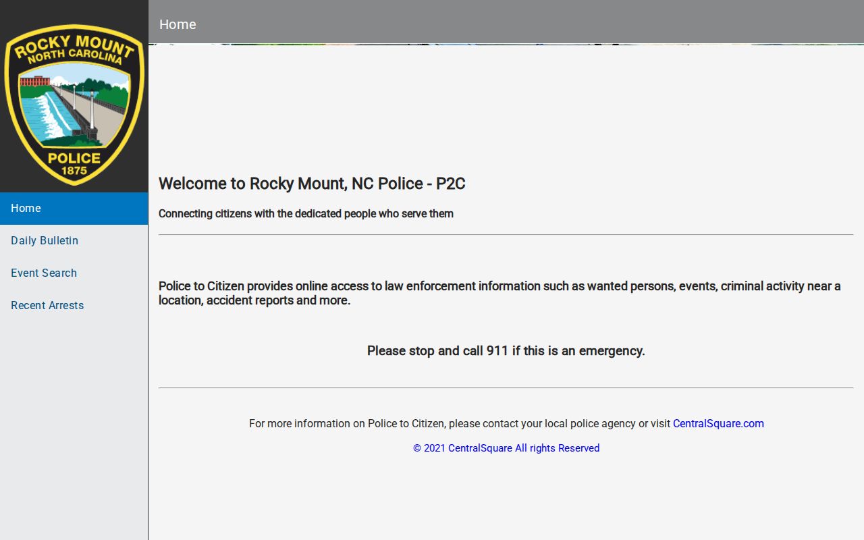
Task: Go to Event Search
Action: (x=74, y=273)
